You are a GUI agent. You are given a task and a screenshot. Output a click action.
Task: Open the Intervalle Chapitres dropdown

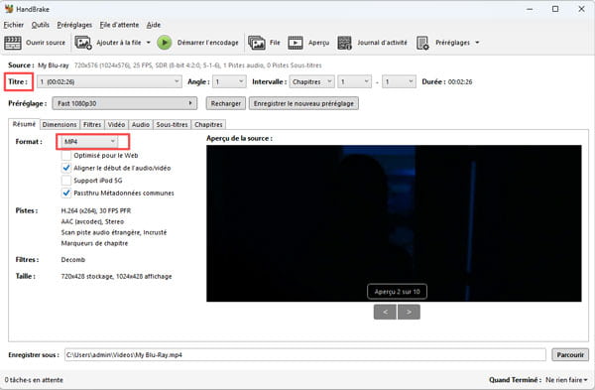tap(312, 81)
